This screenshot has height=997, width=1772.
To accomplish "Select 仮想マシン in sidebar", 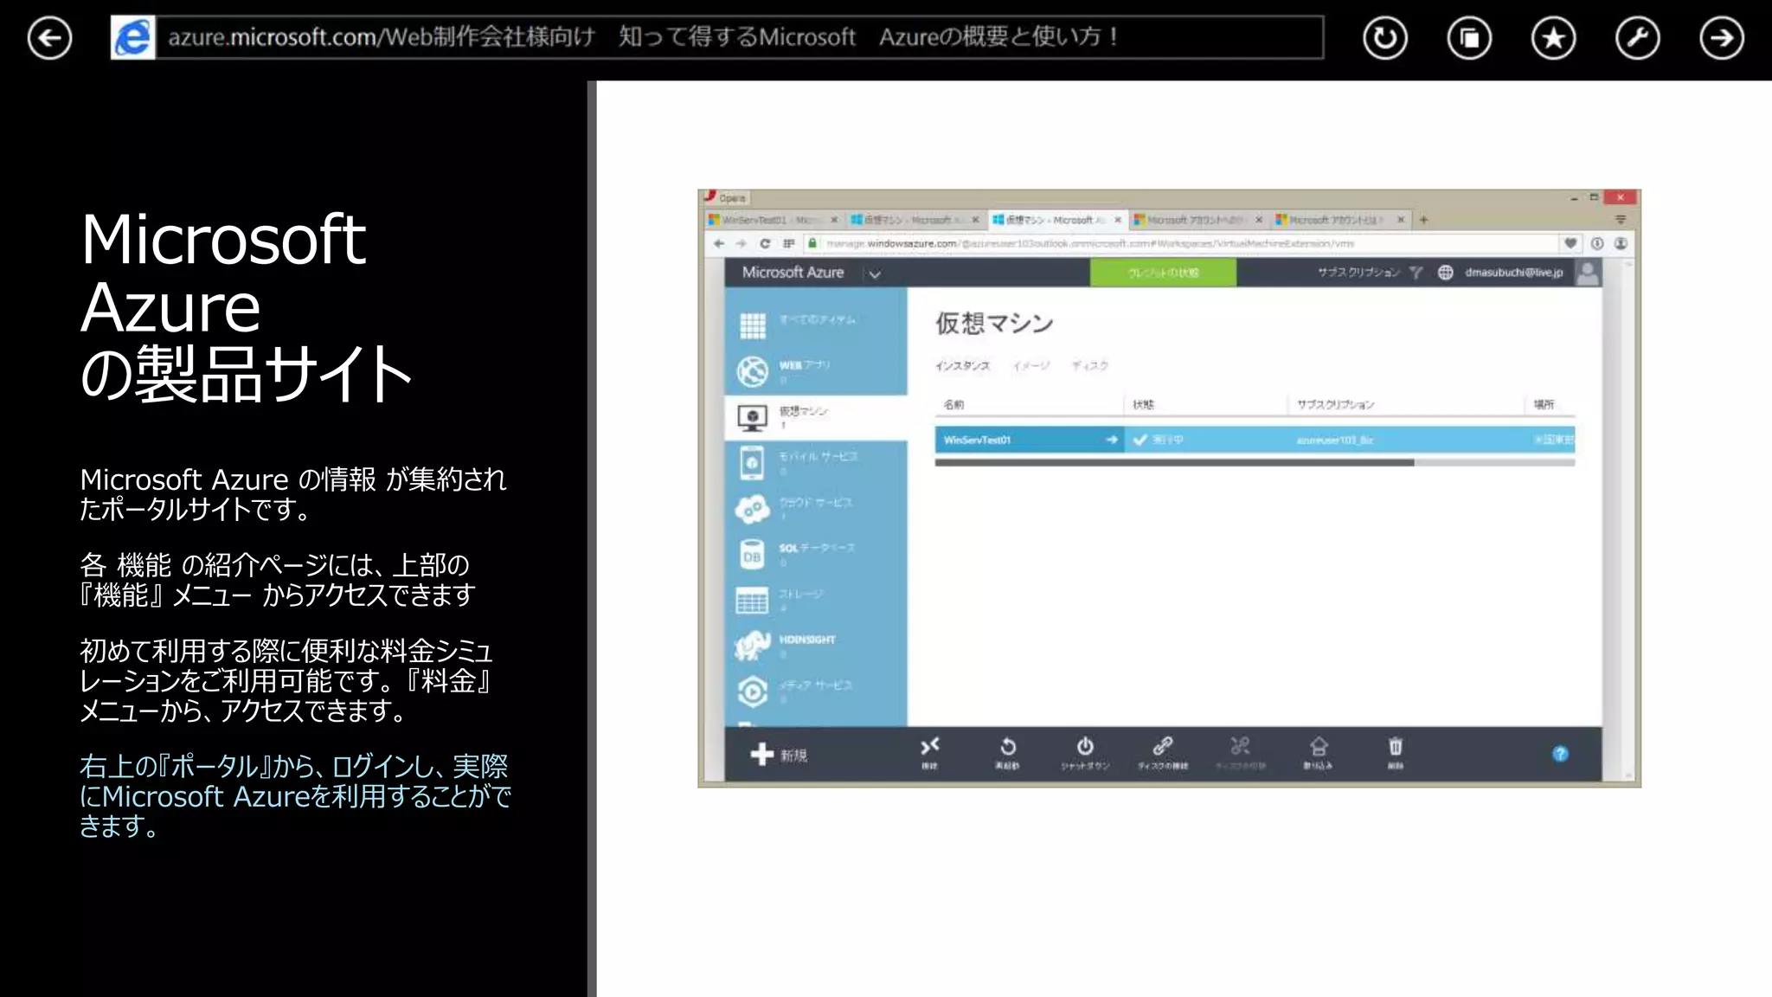I will click(815, 417).
